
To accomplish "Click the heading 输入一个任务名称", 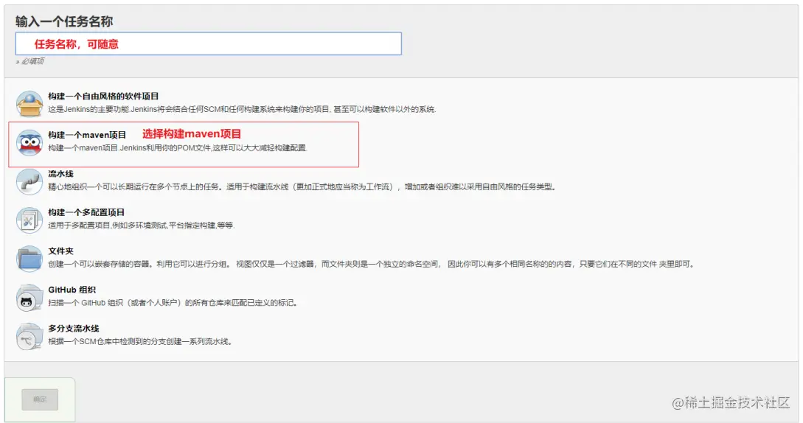I will [64, 21].
